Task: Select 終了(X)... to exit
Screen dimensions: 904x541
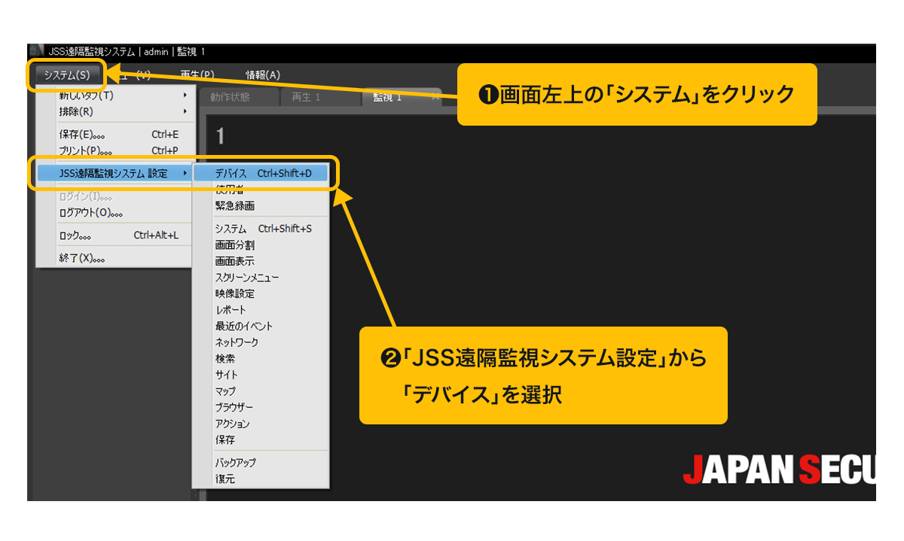Action: click(x=115, y=259)
